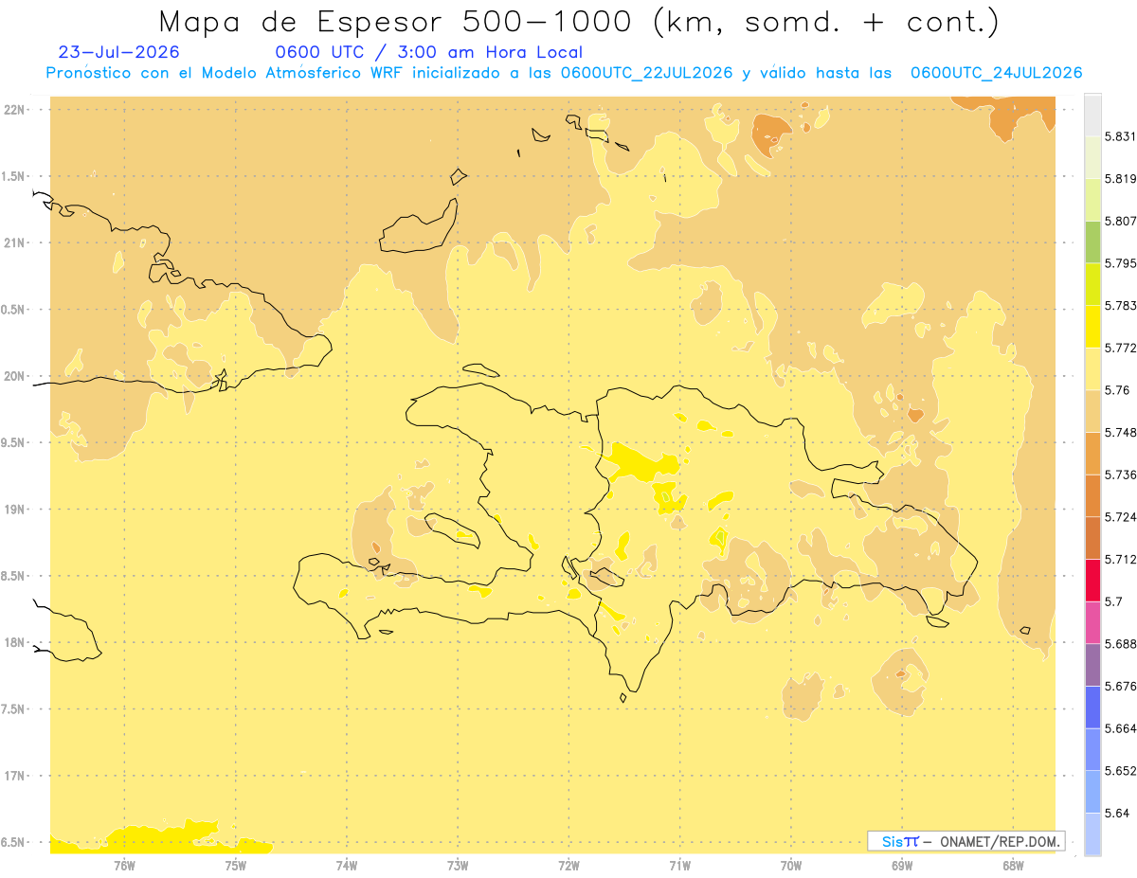This screenshot has width=1137, height=878.
Task: Click the '73W' longitude label
Action: point(458,866)
